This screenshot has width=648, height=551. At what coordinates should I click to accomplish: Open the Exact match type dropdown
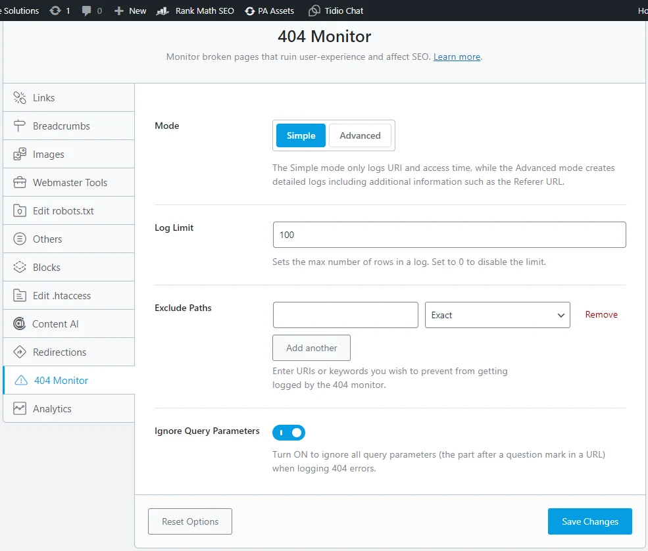pyautogui.click(x=497, y=315)
